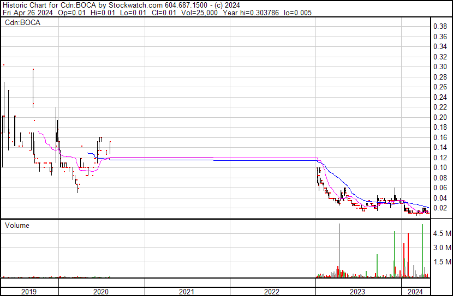Select the 2022 year label on the time axis
This screenshot has width=453, height=296.
pyautogui.click(x=272, y=292)
